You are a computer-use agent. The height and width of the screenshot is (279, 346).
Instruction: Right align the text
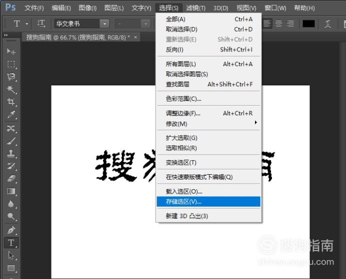tap(290, 23)
